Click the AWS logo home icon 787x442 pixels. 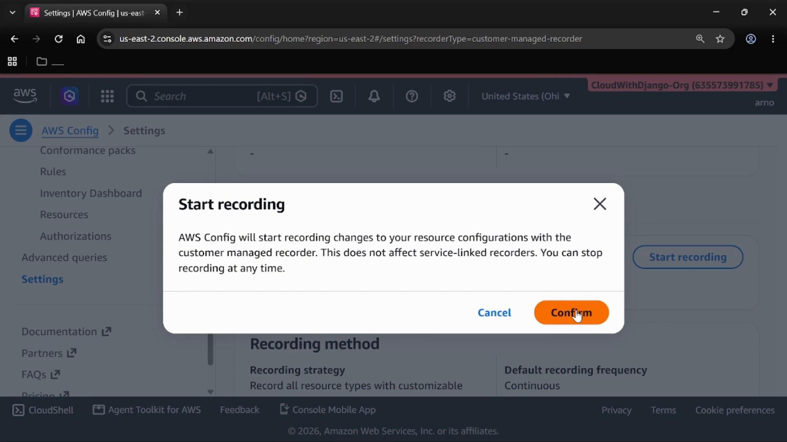[x=25, y=96]
